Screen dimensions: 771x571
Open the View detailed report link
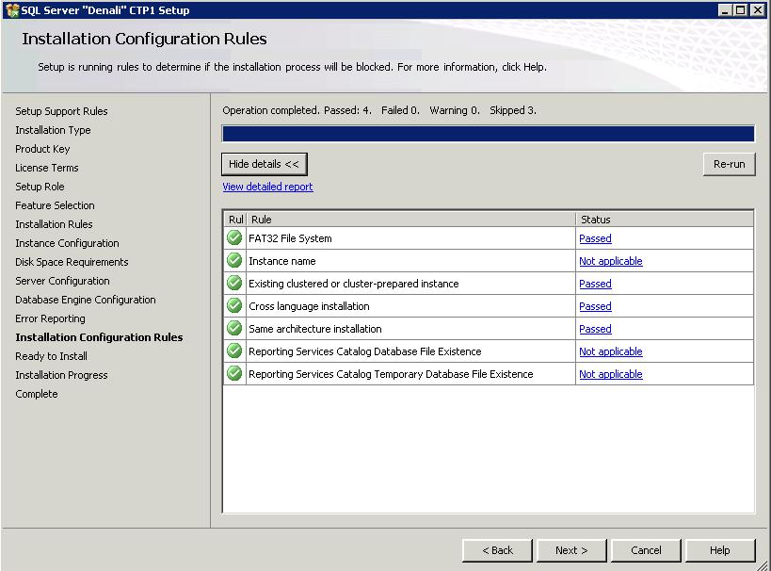(x=267, y=187)
